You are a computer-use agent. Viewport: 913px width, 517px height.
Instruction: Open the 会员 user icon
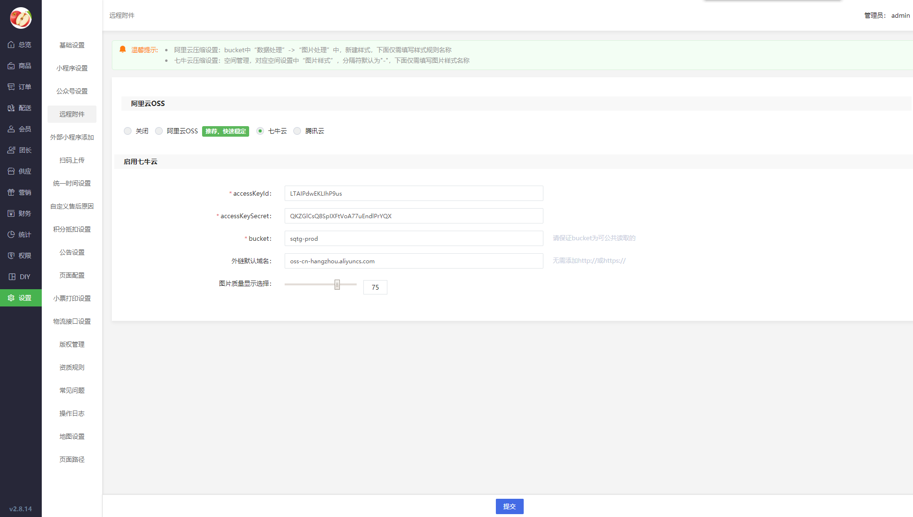[11, 129]
